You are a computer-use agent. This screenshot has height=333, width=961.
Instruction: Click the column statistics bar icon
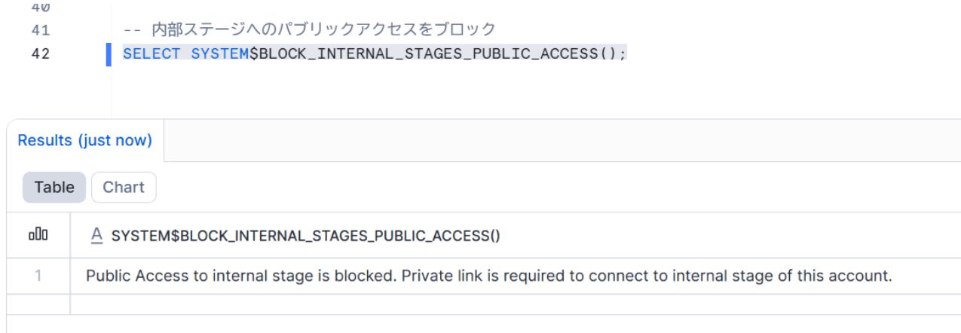pyautogui.click(x=38, y=236)
